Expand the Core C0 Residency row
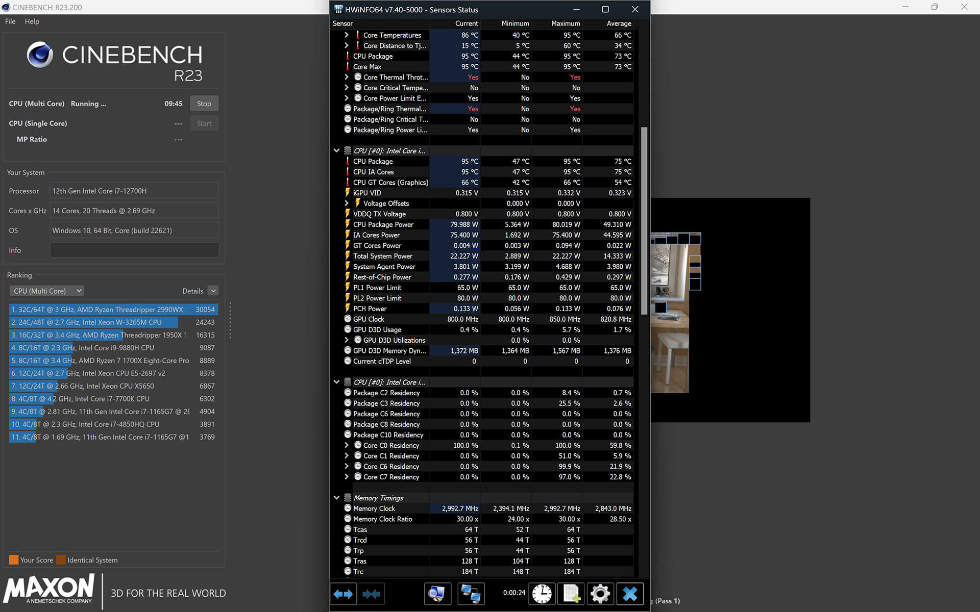The width and height of the screenshot is (980, 612). (x=347, y=445)
